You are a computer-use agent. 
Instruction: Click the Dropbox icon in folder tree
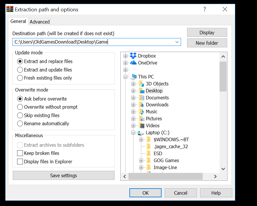click(x=133, y=56)
